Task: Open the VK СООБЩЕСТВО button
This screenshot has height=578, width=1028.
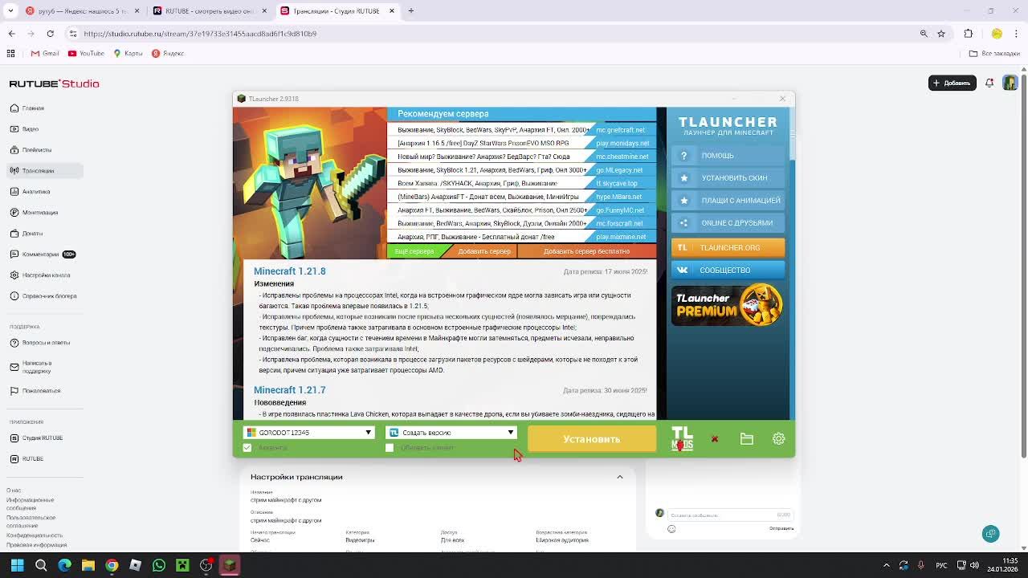Action: pyautogui.click(x=728, y=270)
